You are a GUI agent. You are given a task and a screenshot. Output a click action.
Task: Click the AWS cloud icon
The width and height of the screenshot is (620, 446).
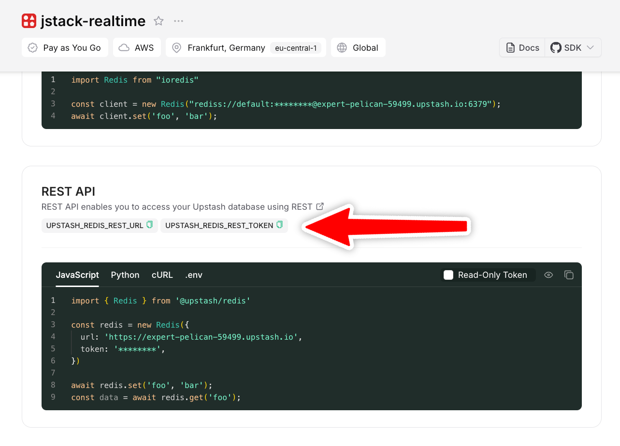pyautogui.click(x=125, y=47)
